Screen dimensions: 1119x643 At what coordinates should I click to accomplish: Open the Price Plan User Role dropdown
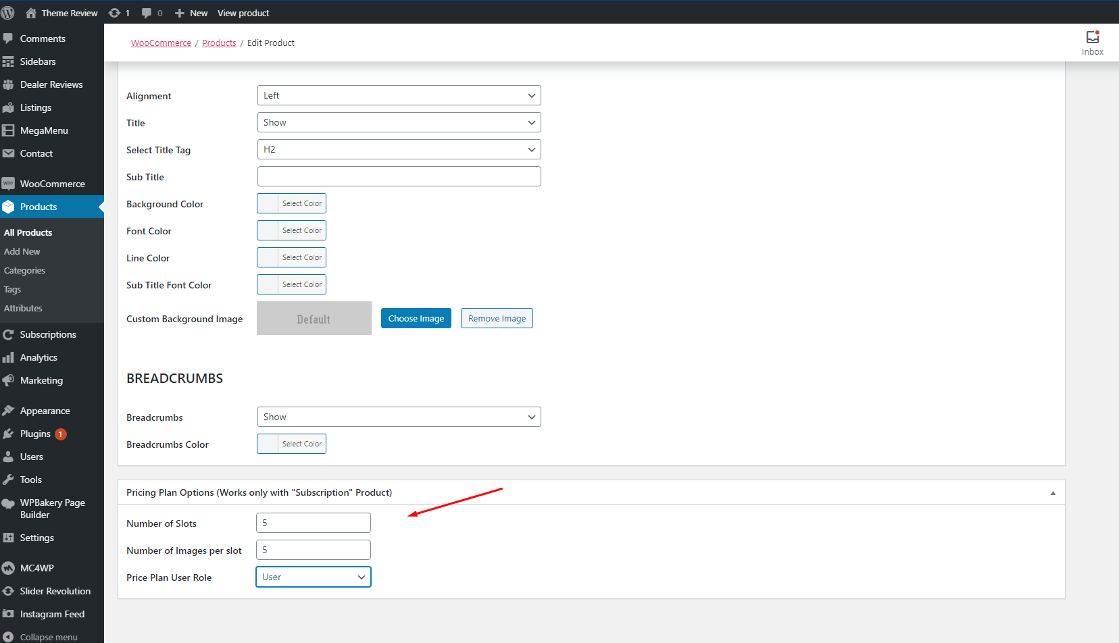314,577
